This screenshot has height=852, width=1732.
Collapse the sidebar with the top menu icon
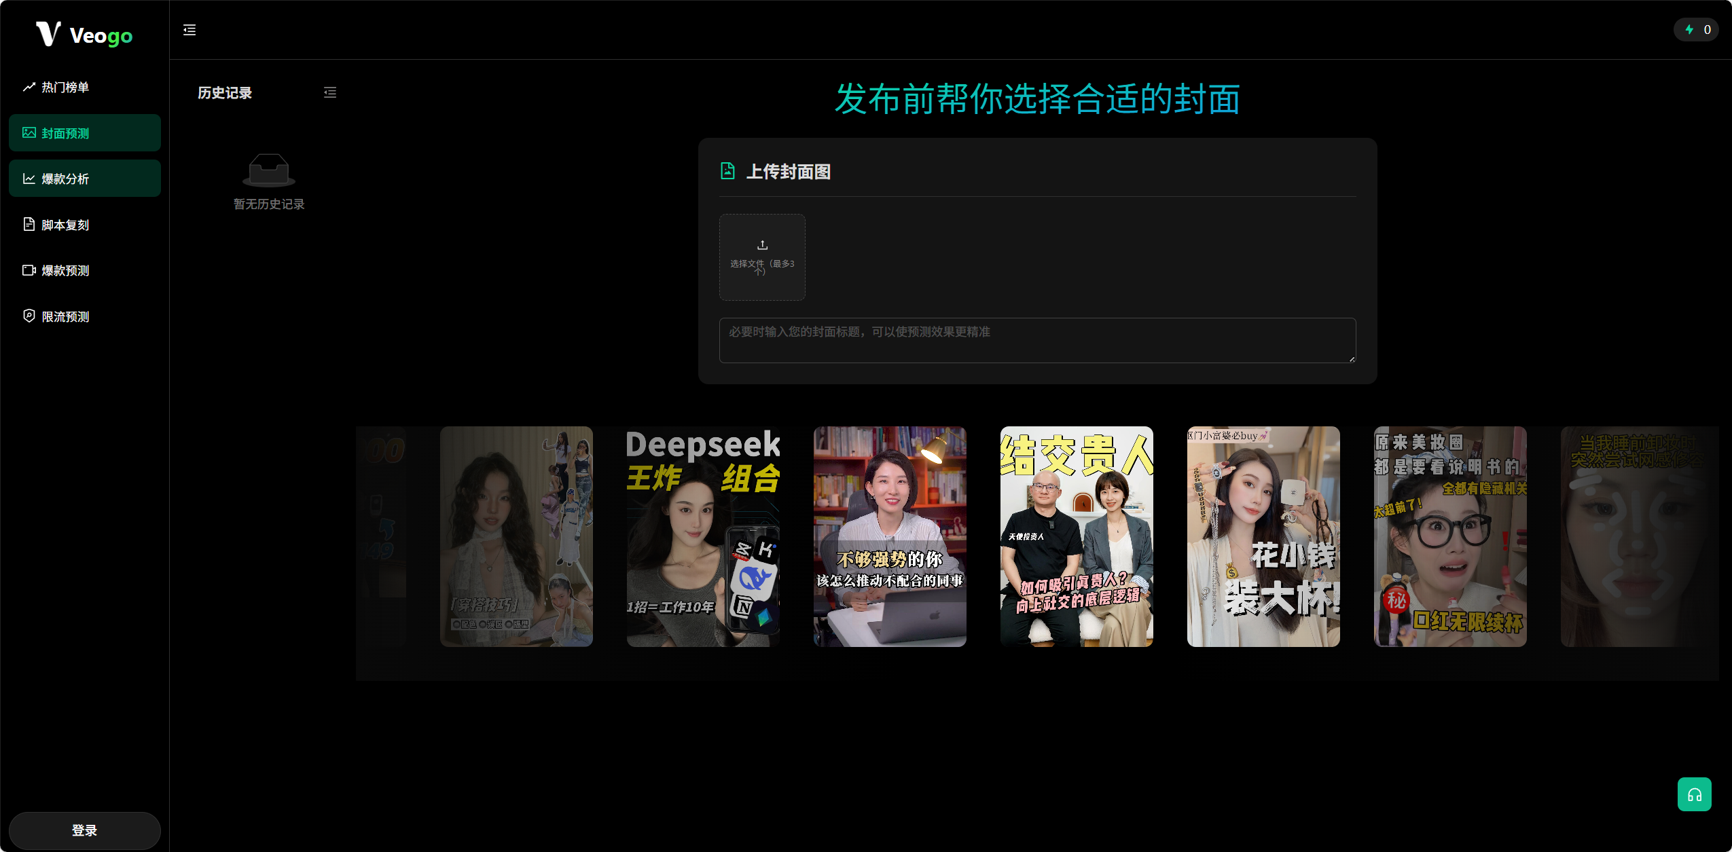pyautogui.click(x=190, y=30)
